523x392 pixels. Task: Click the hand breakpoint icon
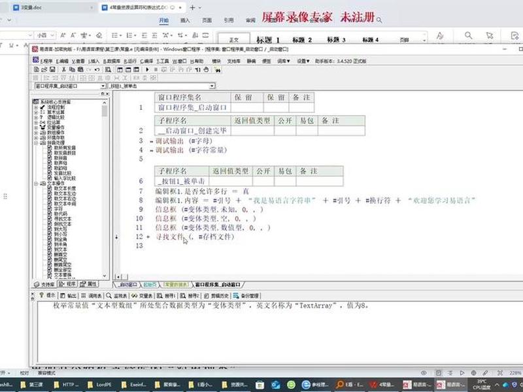(x=206, y=70)
